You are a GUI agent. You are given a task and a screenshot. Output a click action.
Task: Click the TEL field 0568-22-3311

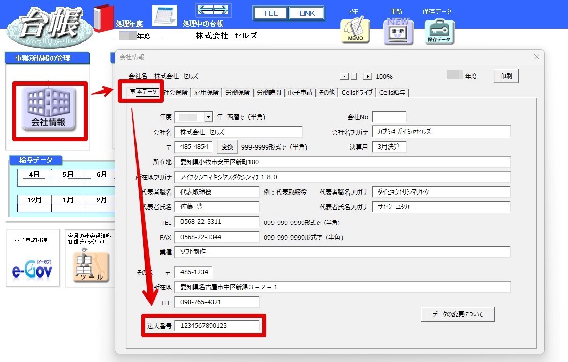[217, 222]
